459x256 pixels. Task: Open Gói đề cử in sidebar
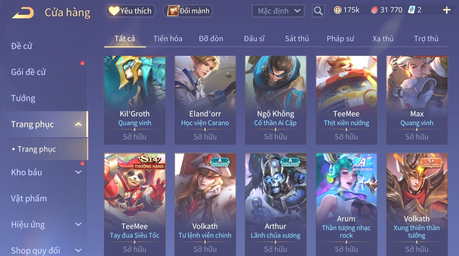point(28,72)
